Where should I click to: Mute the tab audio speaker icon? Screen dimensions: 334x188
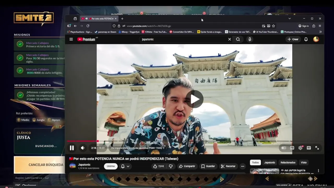tap(86, 19)
